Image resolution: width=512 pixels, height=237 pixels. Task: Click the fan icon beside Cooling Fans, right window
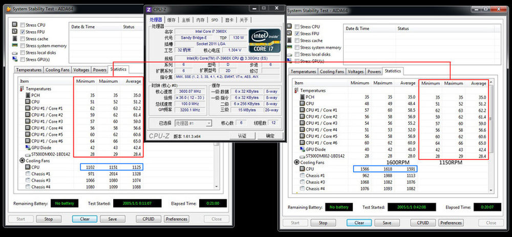pyautogui.click(x=296, y=162)
